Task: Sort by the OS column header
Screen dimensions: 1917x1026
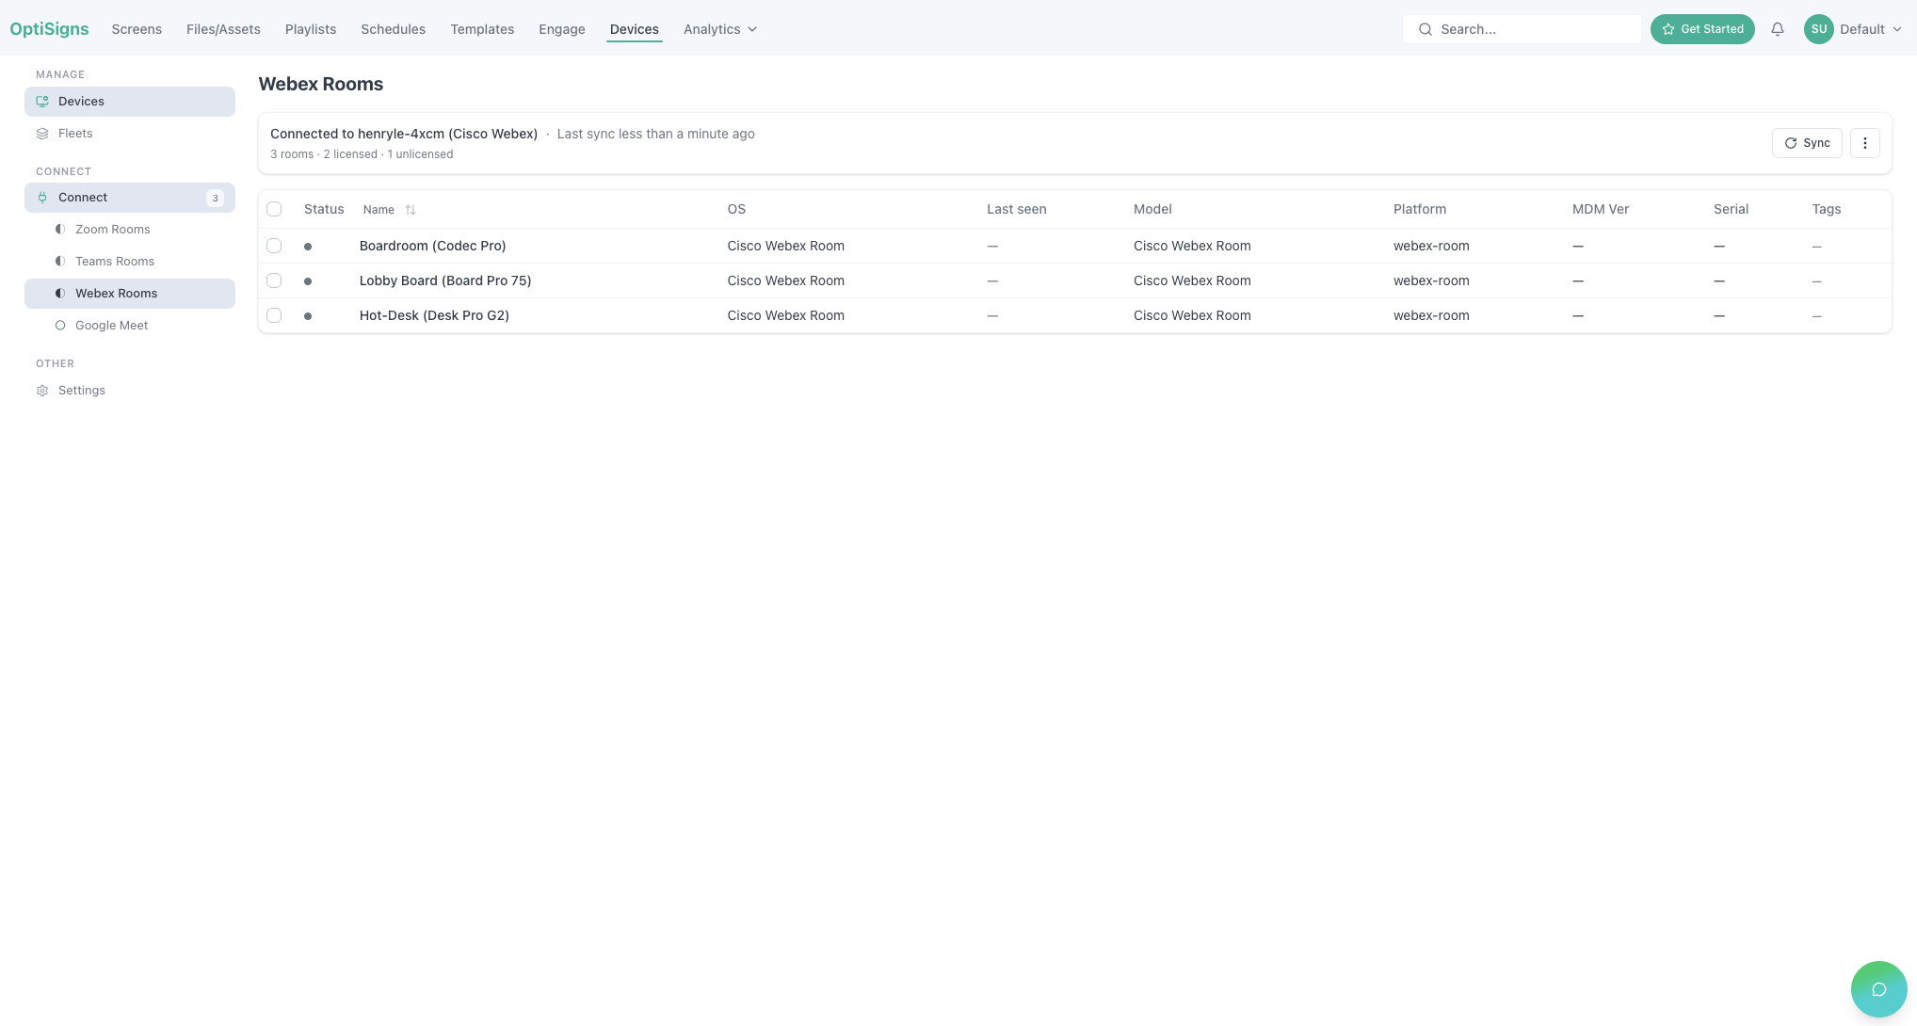Action: click(x=736, y=209)
